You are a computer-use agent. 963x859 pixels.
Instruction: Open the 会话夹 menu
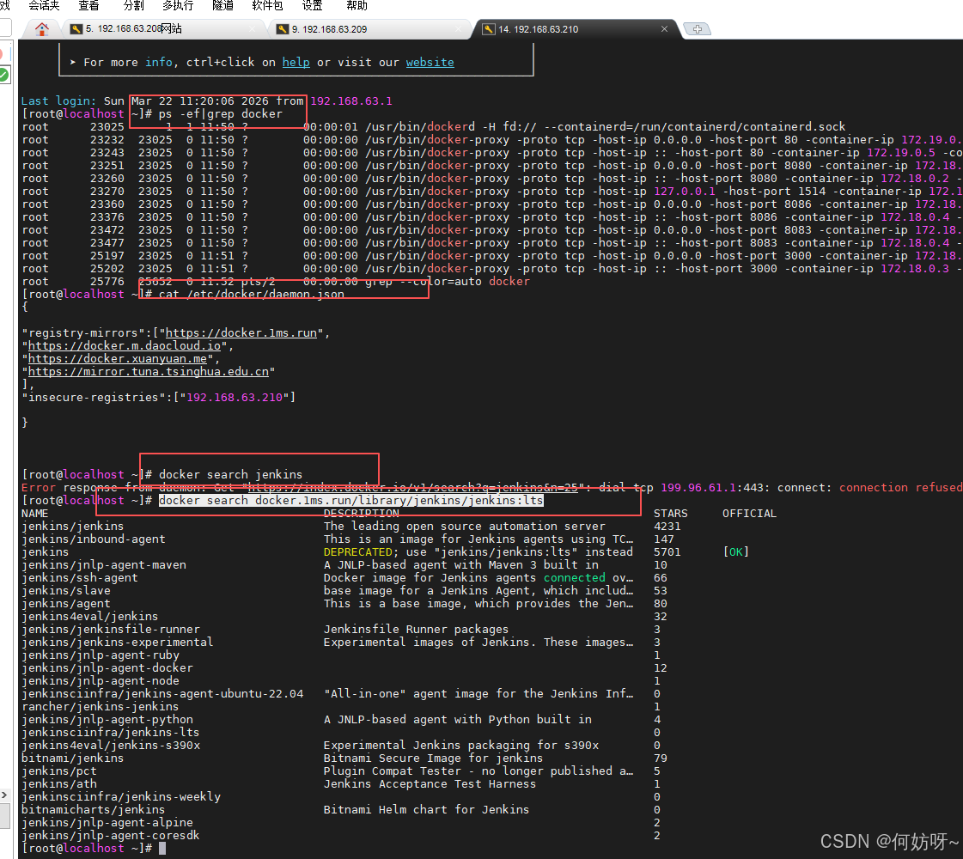point(44,5)
